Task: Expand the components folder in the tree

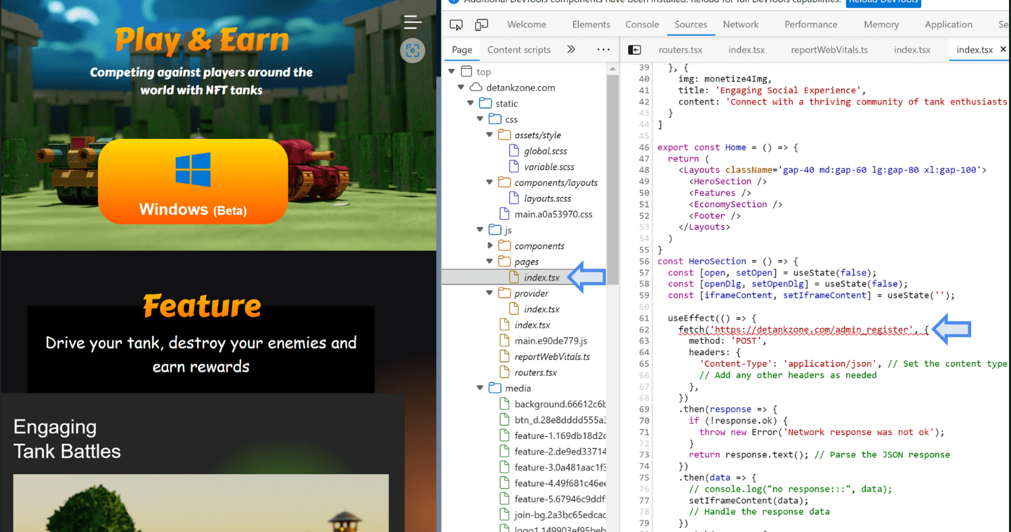Action: click(x=491, y=246)
